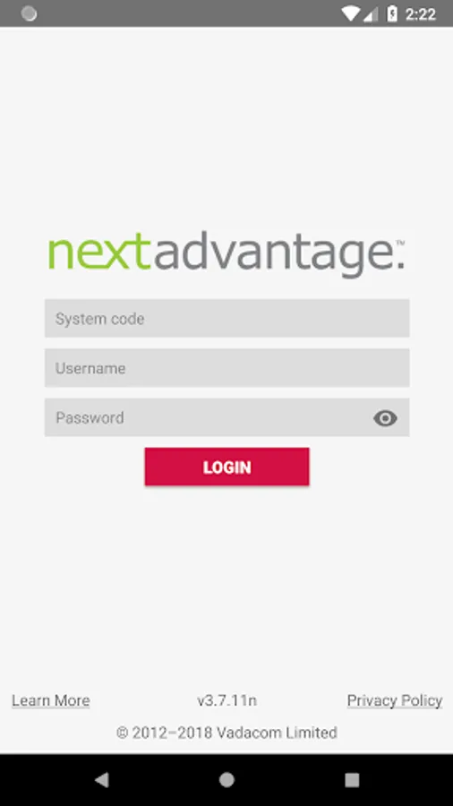The height and width of the screenshot is (806, 453).
Task: Tap the gray circle notification icon
Action: [x=29, y=13]
